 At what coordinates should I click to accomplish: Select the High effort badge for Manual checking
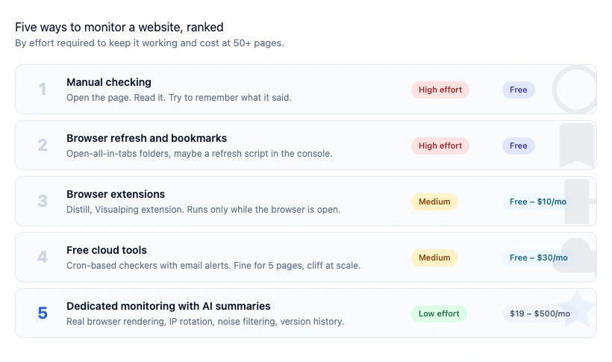coord(440,90)
